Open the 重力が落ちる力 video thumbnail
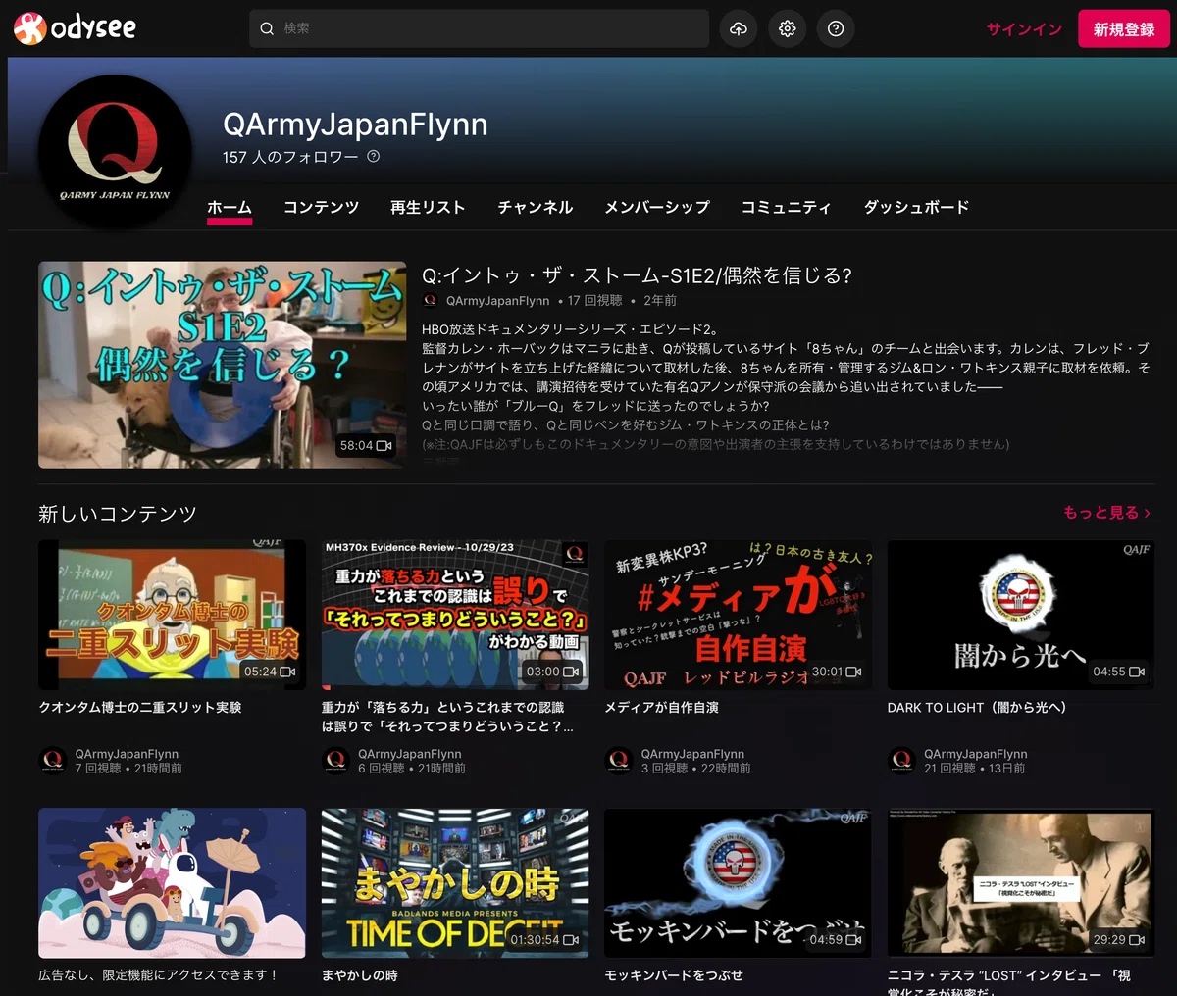This screenshot has height=996, width=1177. pos(455,615)
